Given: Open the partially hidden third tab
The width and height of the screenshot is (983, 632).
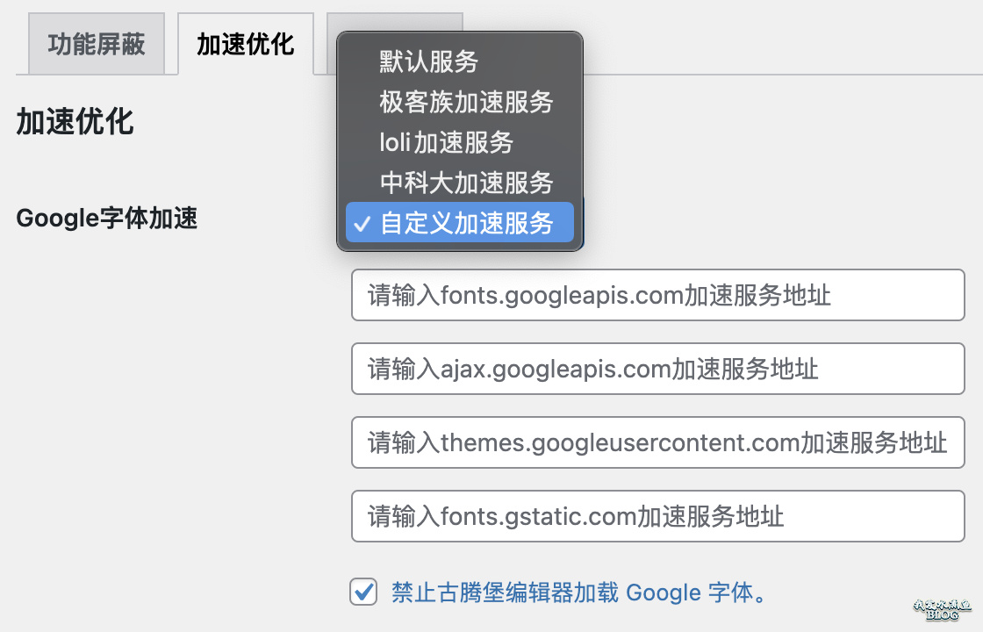Looking at the screenshot, I should [x=395, y=22].
